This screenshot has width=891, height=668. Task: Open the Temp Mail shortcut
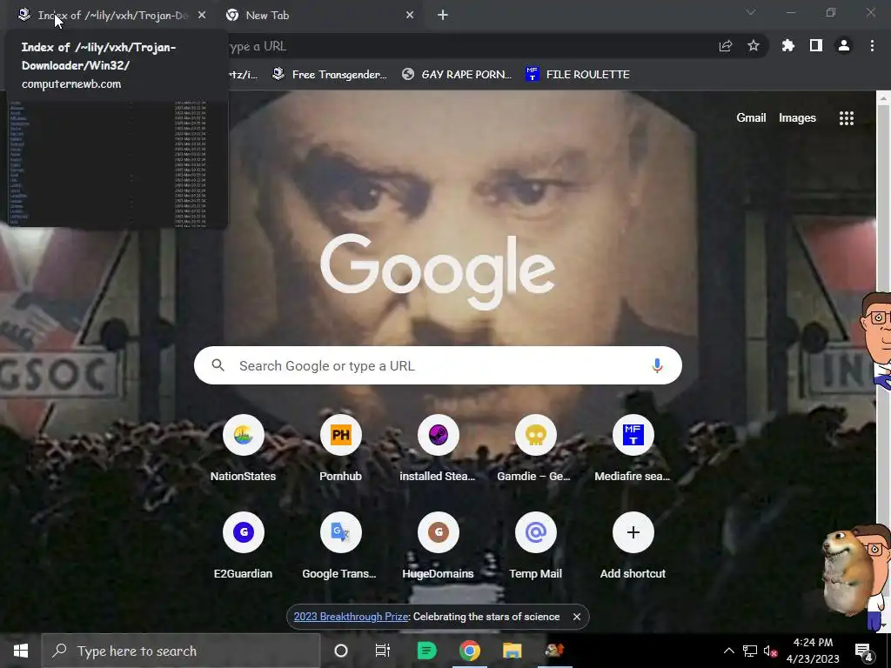tap(535, 546)
